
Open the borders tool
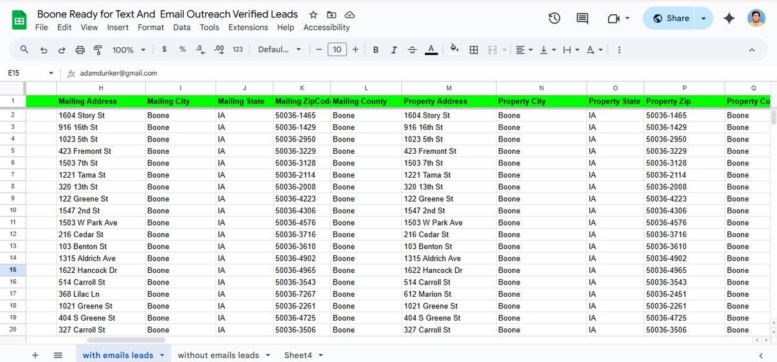474,50
